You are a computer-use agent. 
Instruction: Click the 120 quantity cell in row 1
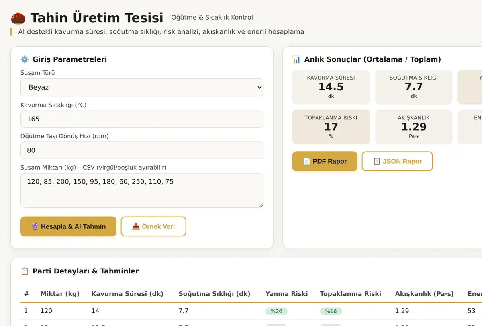point(46,311)
